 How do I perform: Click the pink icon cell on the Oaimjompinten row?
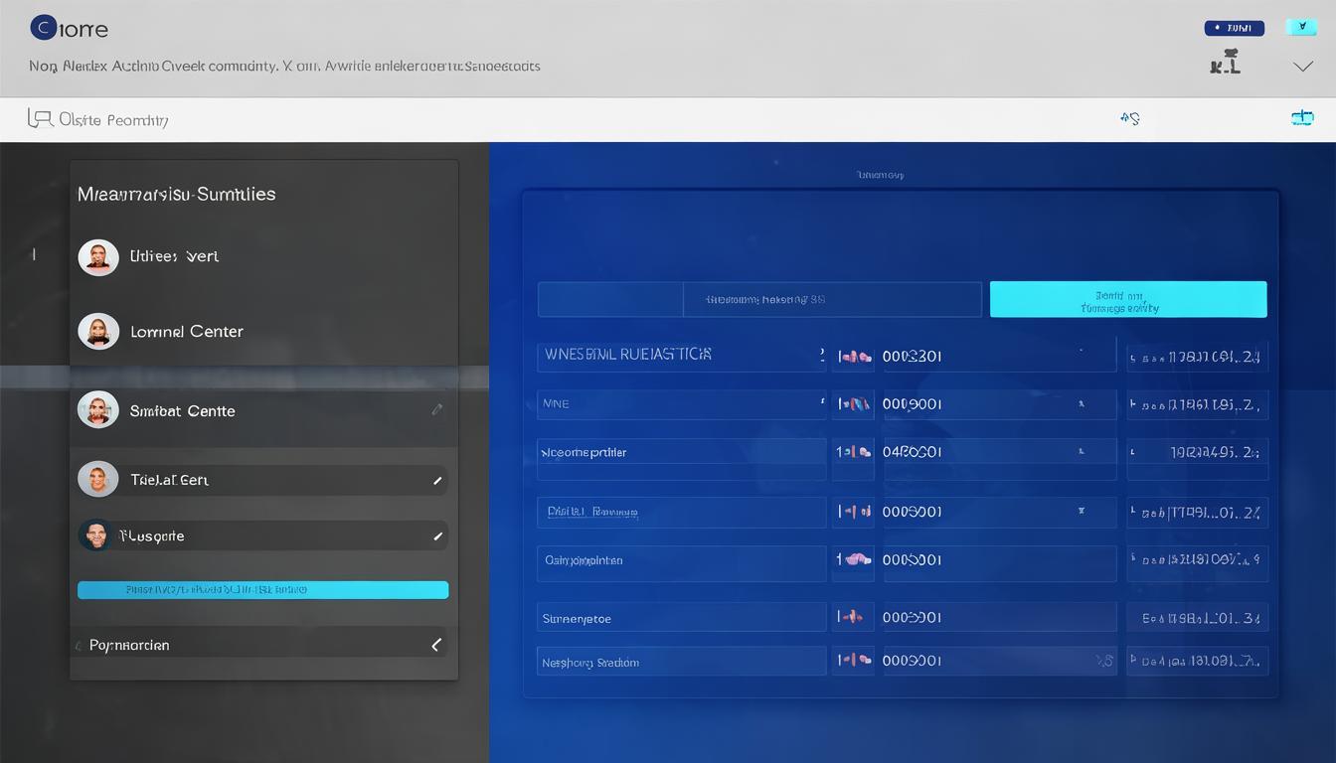853,560
